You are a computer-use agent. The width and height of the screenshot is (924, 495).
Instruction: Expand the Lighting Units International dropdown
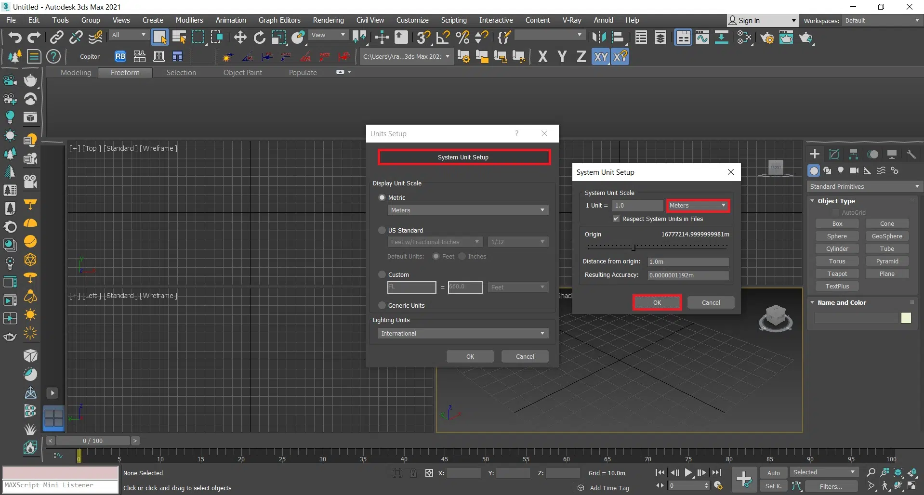click(x=463, y=333)
